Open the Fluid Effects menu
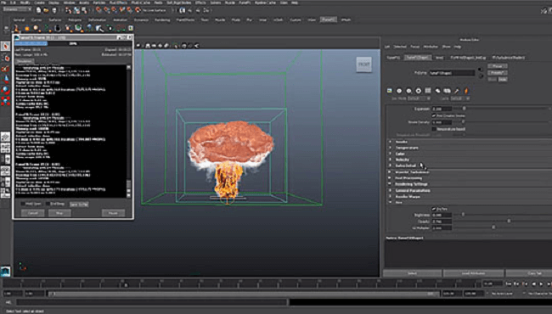The width and height of the screenshot is (552, 314). coord(118,3)
